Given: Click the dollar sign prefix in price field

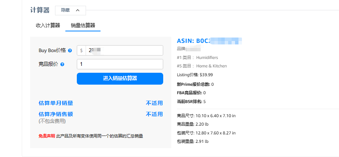Looking at the screenshot, I should coord(81,50).
